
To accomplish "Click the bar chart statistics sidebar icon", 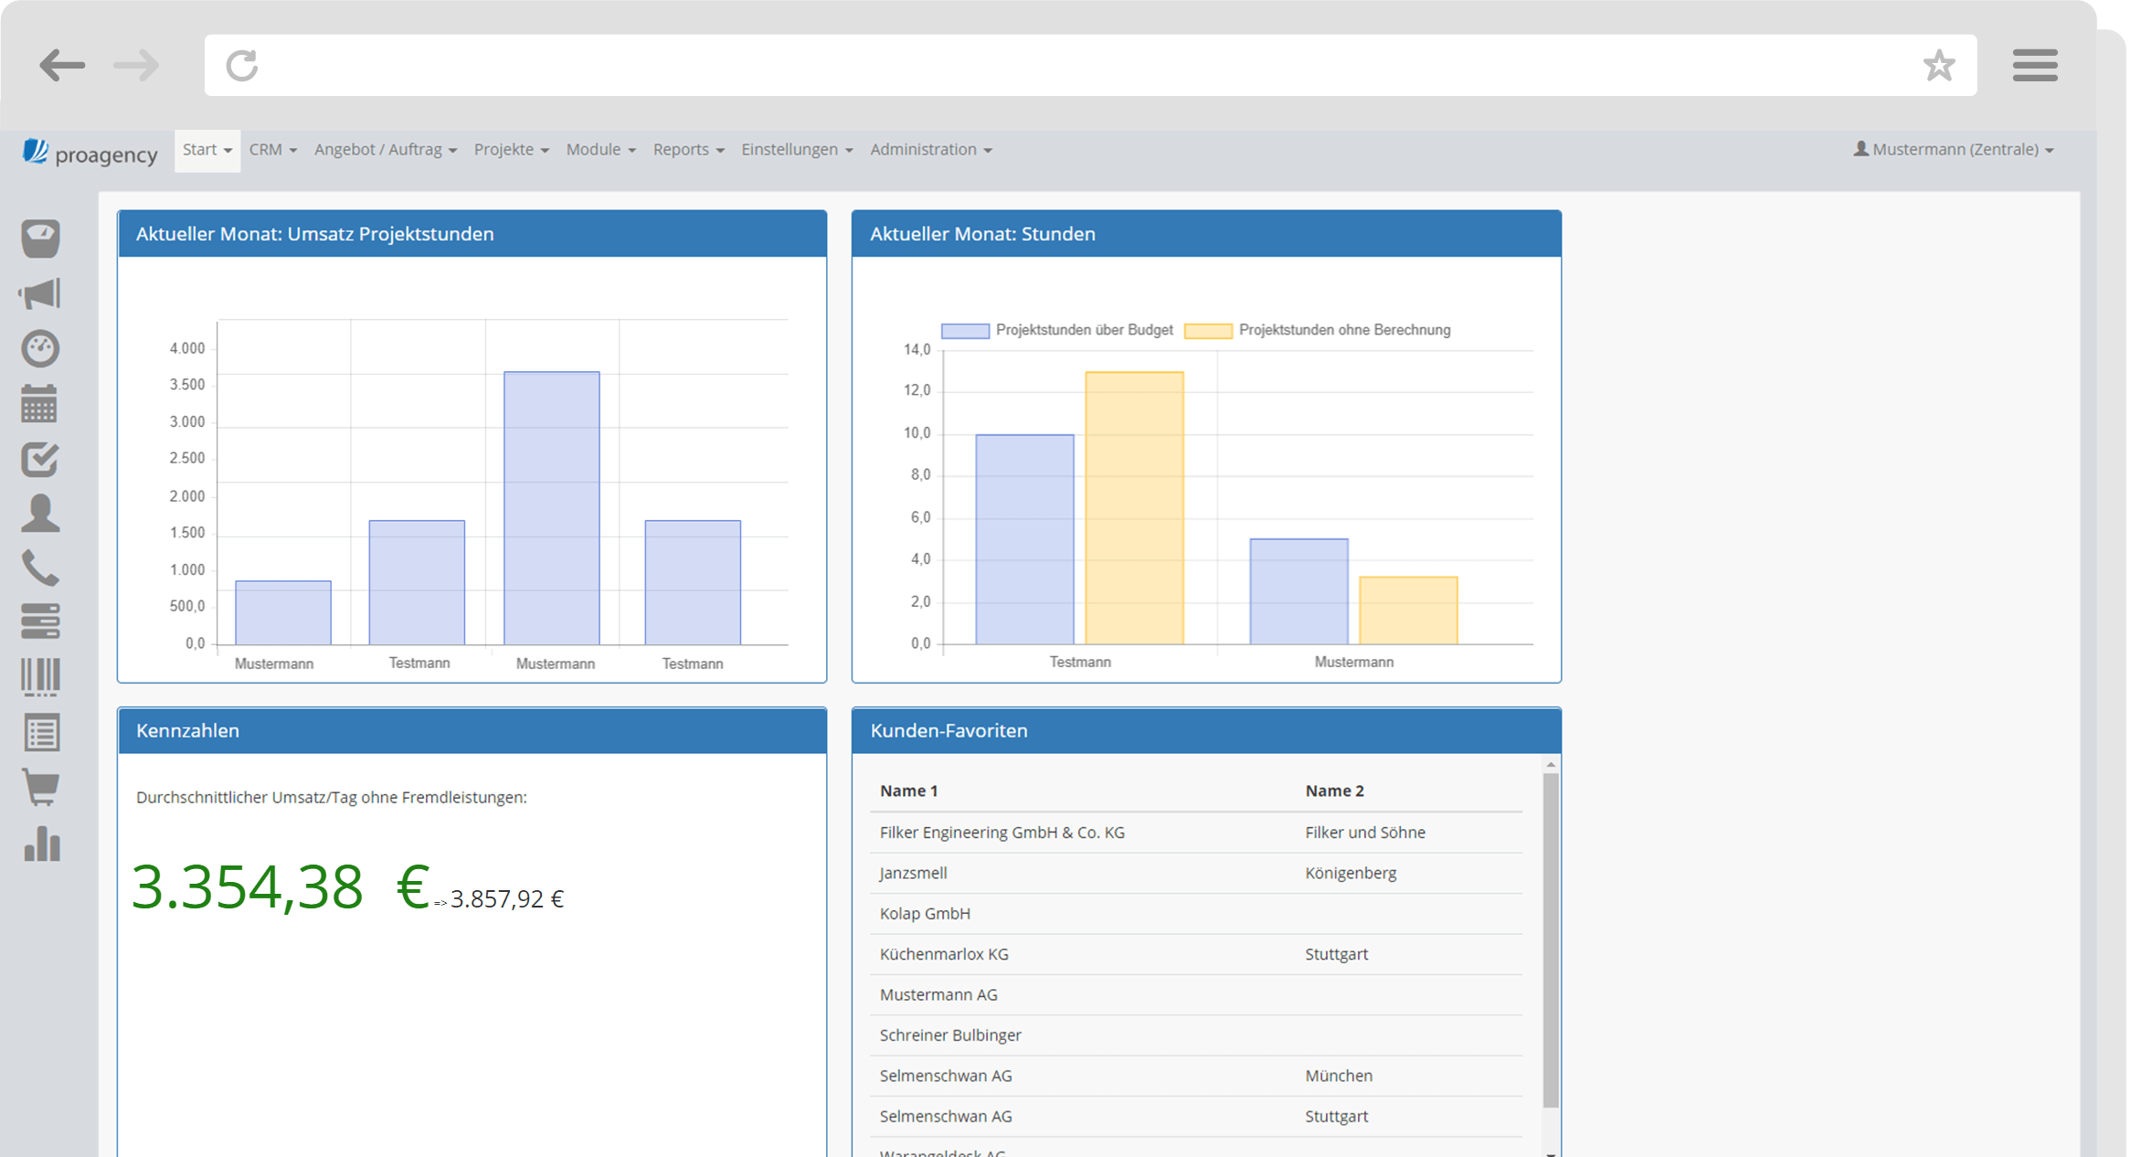I will 41,843.
